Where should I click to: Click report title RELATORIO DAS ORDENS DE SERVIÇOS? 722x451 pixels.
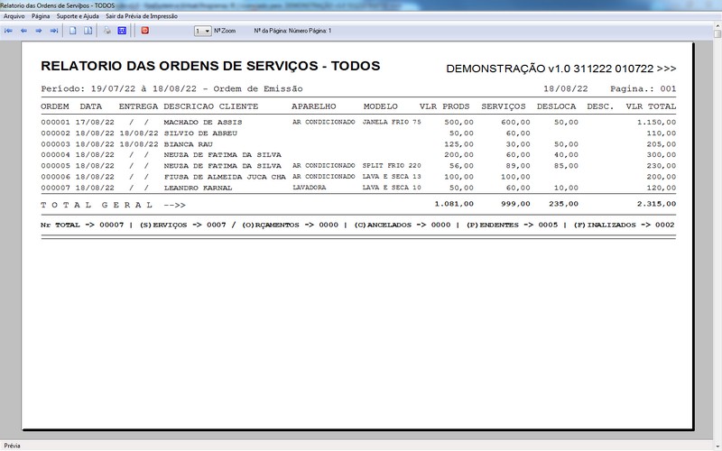pos(210,66)
